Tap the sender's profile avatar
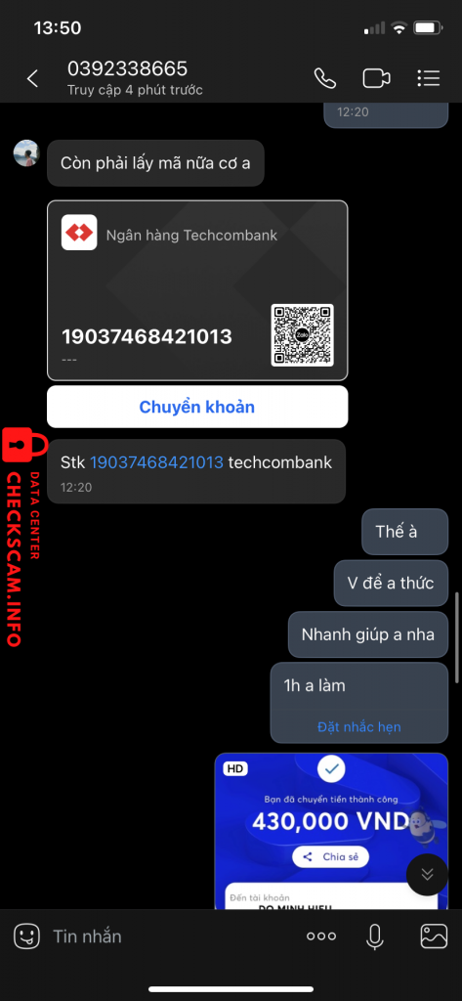This screenshot has width=462, height=1001. click(x=26, y=153)
